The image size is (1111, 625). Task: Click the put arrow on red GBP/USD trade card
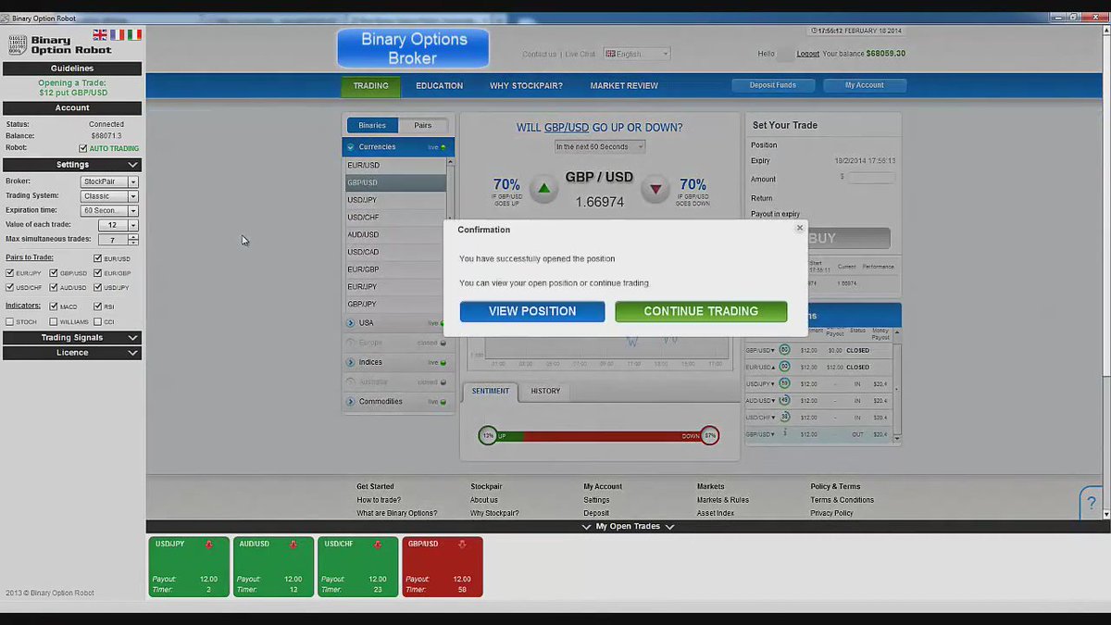[x=462, y=544]
